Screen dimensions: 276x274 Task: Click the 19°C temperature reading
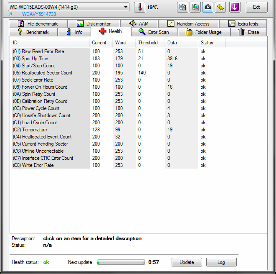coord(152,8)
